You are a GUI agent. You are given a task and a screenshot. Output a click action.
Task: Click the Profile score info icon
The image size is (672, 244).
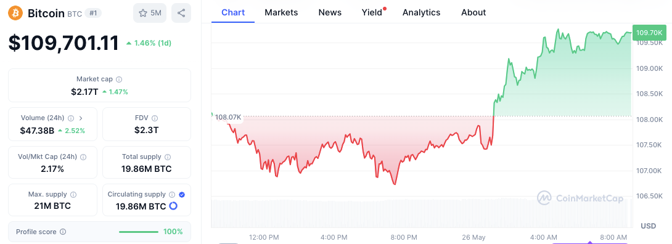63,232
